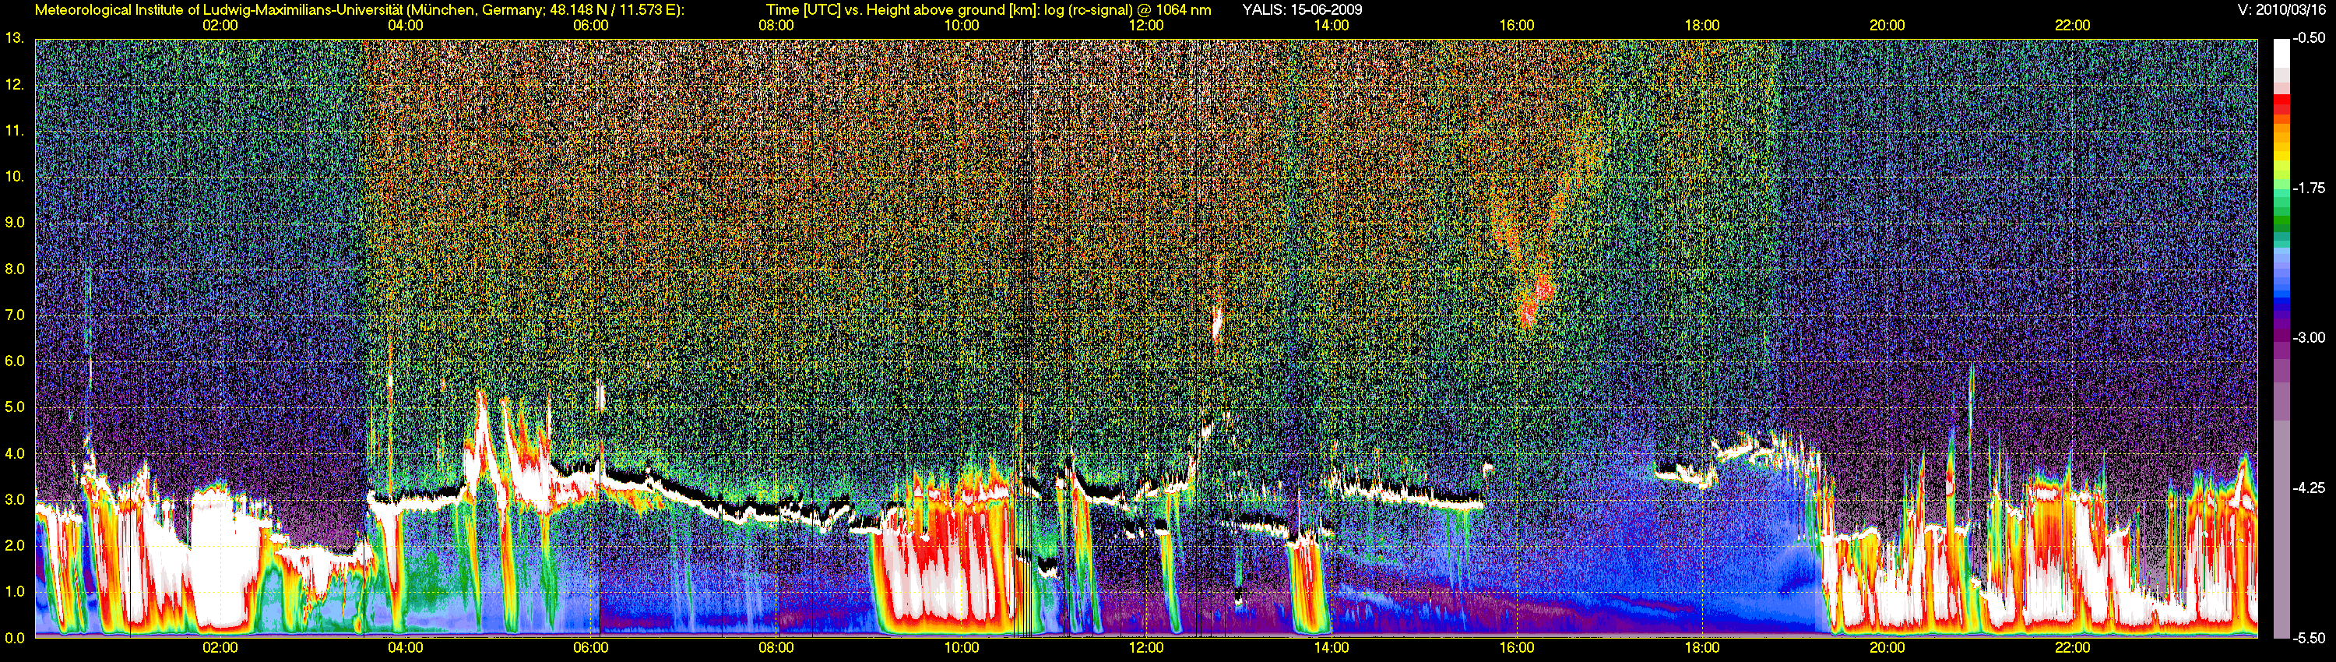Click the 16:00 label on the upper time axis
Viewport: 2336px width, 662px height.
click(x=1516, y=26)
